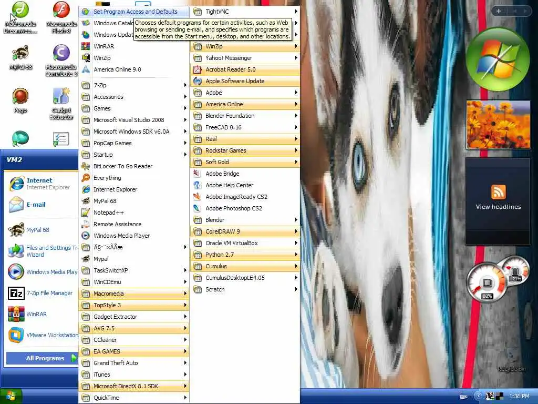Click E-mail envelope icon in Start menu
The height and width of the screenshot is (404, 538).
(16, 205)
